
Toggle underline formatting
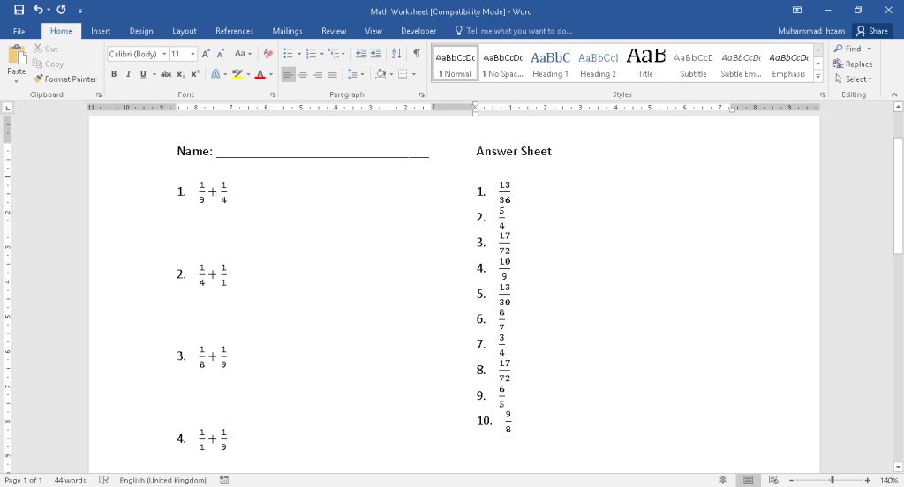pyautogui.click(x=143, y=74)
